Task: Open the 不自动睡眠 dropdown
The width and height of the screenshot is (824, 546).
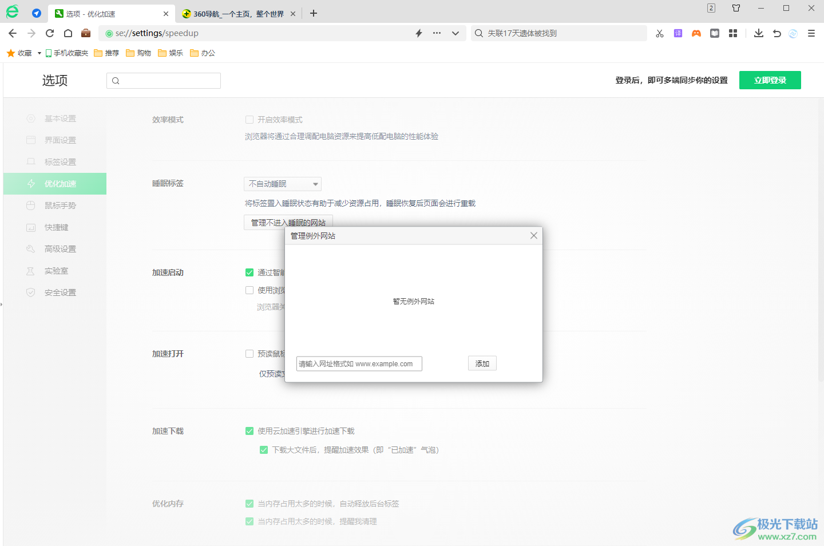Action: tap(283, 184)
